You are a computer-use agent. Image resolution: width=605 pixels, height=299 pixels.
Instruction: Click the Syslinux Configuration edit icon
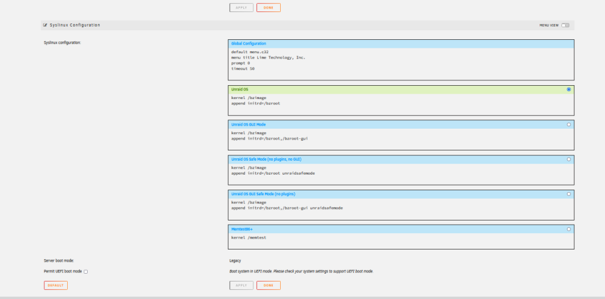click(x=45, y=25)
